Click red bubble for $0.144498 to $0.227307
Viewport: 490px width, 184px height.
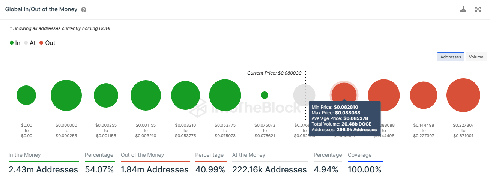pos(424,95)
